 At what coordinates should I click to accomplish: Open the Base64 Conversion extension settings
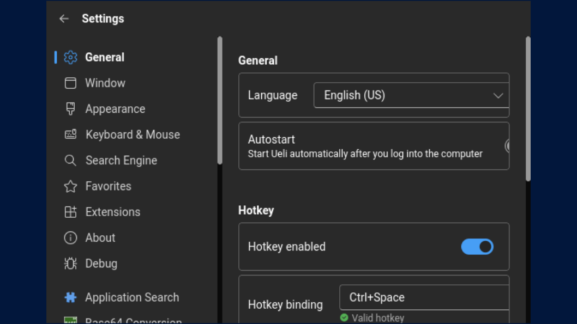click(133, 320)
